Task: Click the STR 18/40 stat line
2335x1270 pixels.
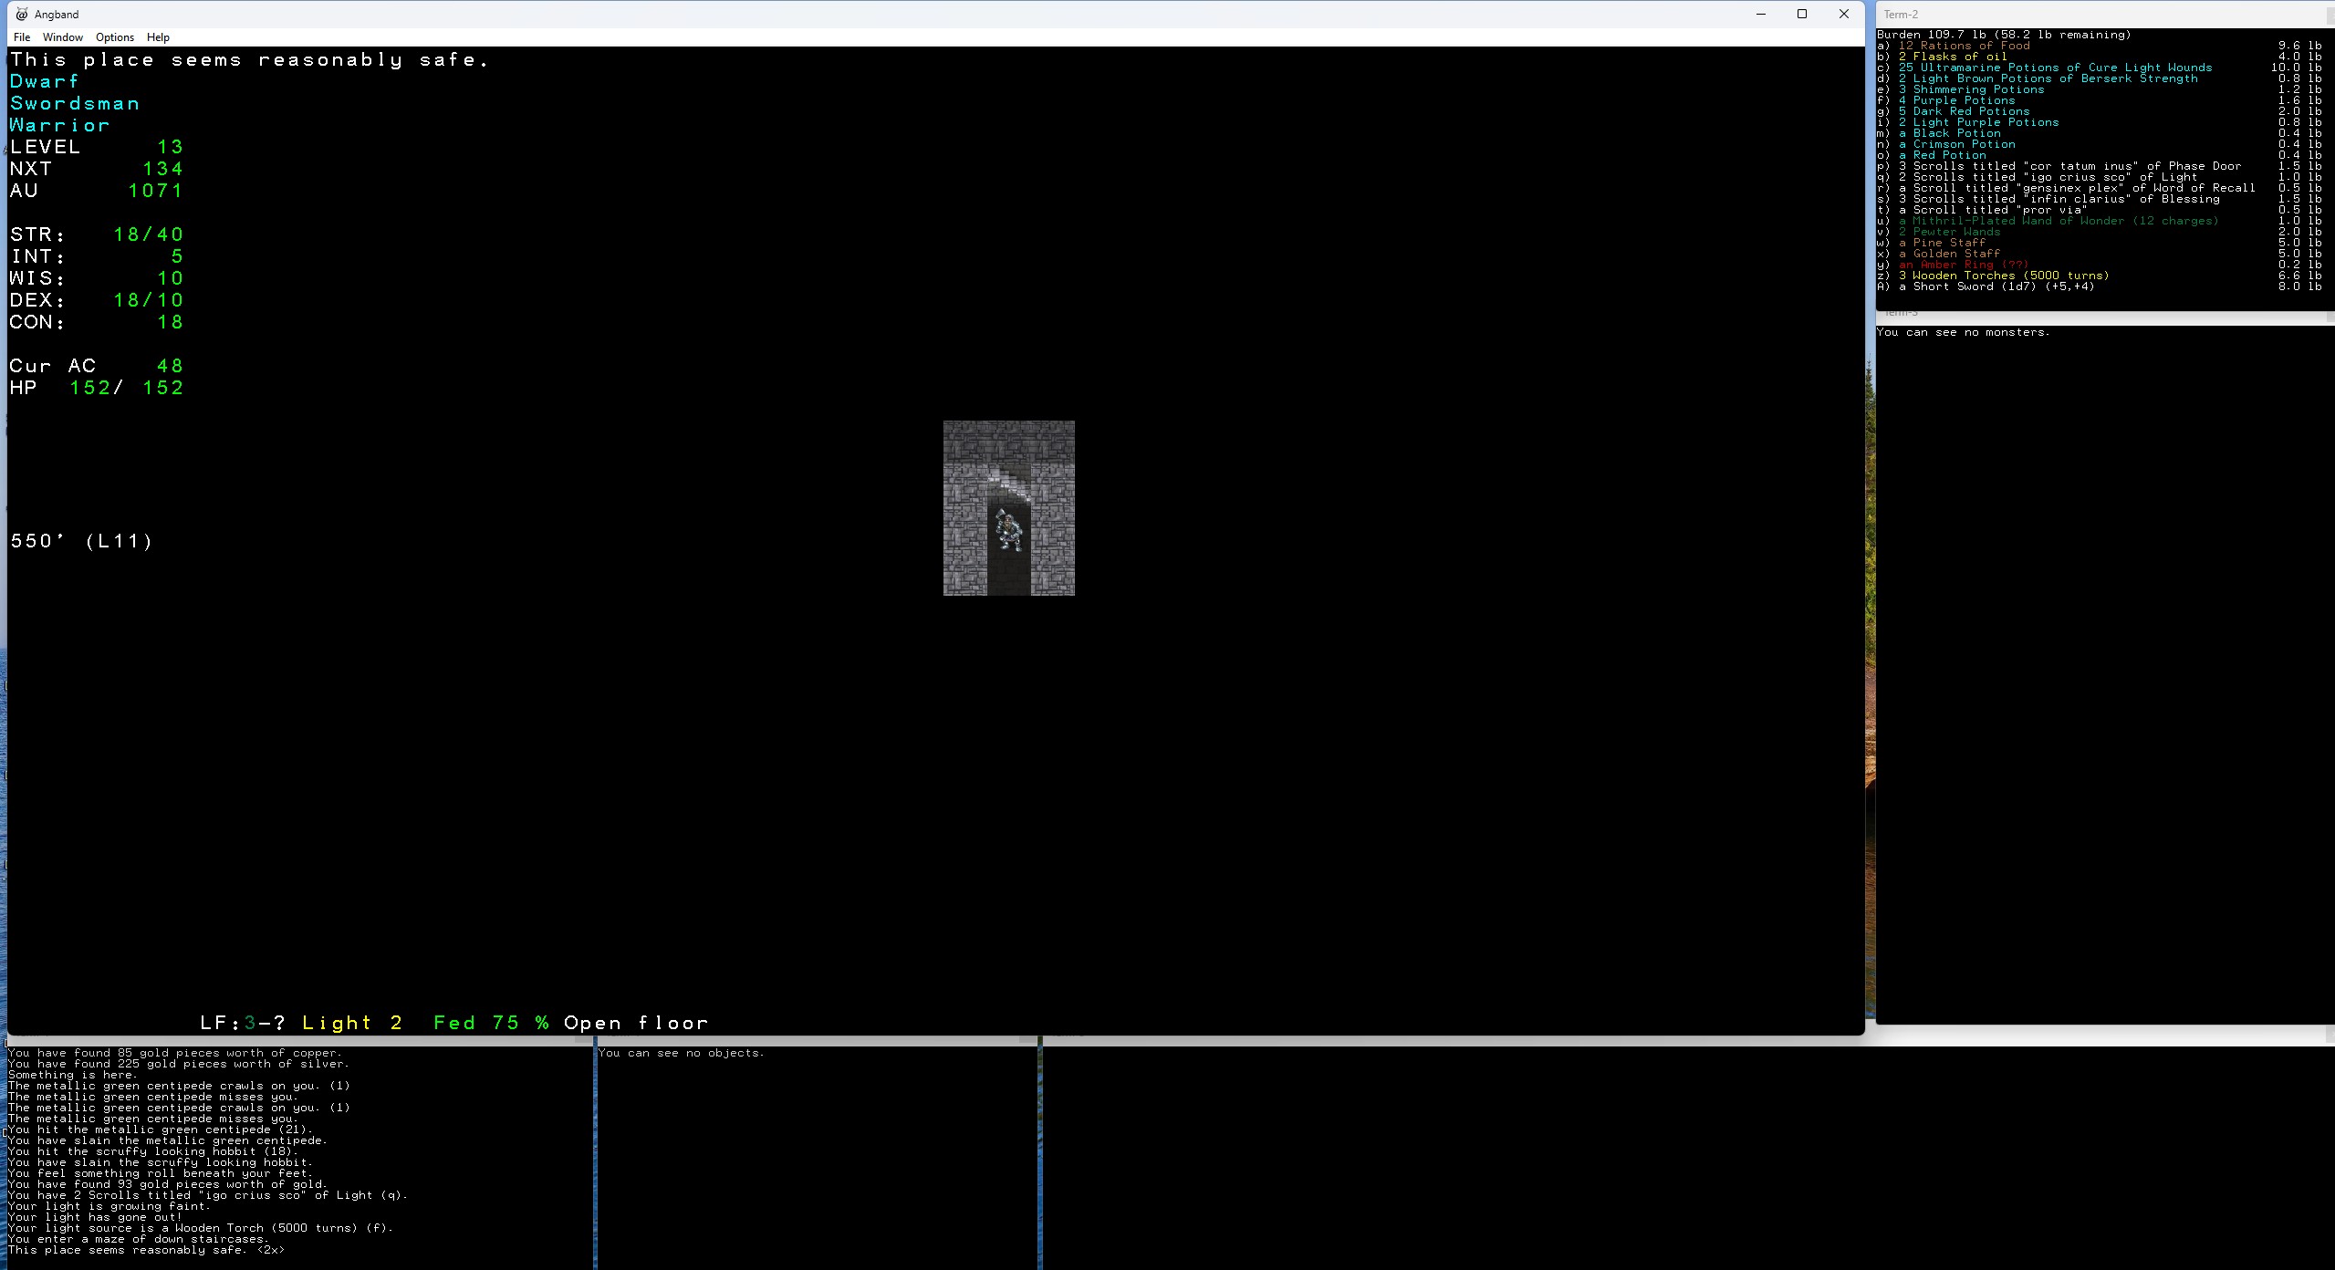Action: click(x=97, y=234)
